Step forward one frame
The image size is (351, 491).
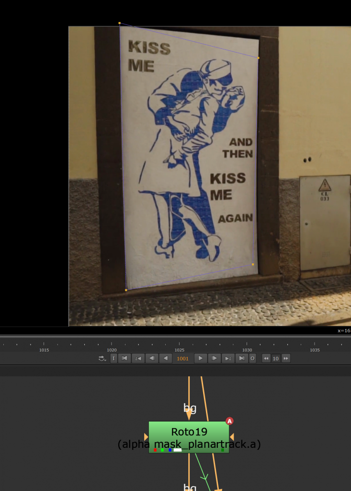tap(214, 358)
